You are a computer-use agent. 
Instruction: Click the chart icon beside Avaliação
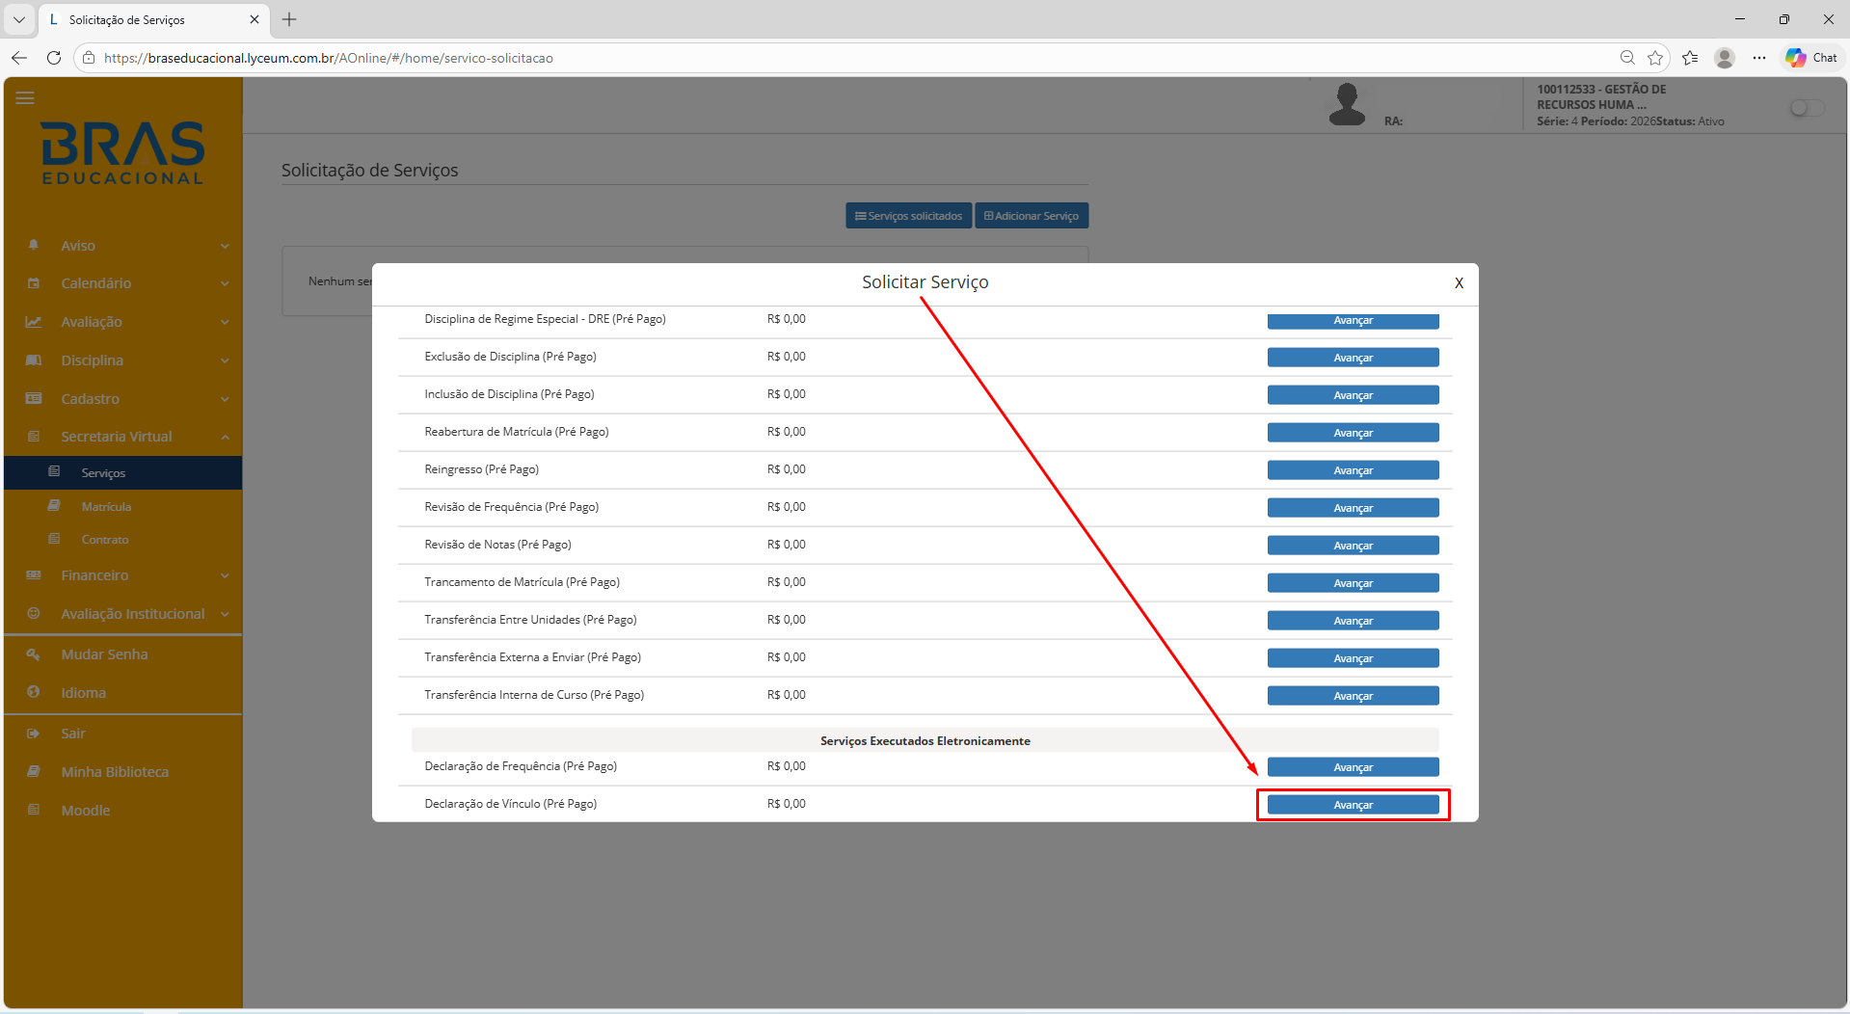(x=34, y=322)
